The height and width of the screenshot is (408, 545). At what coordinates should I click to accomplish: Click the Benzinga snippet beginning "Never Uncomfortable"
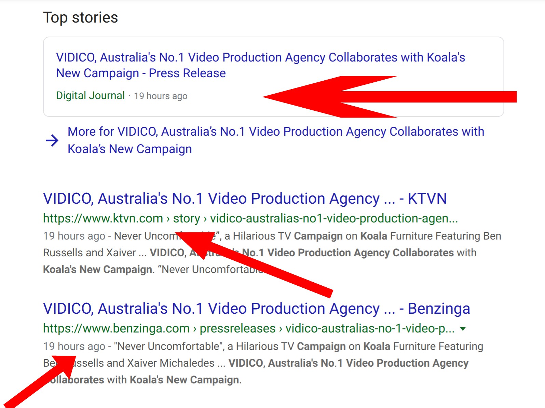(263, 363)
